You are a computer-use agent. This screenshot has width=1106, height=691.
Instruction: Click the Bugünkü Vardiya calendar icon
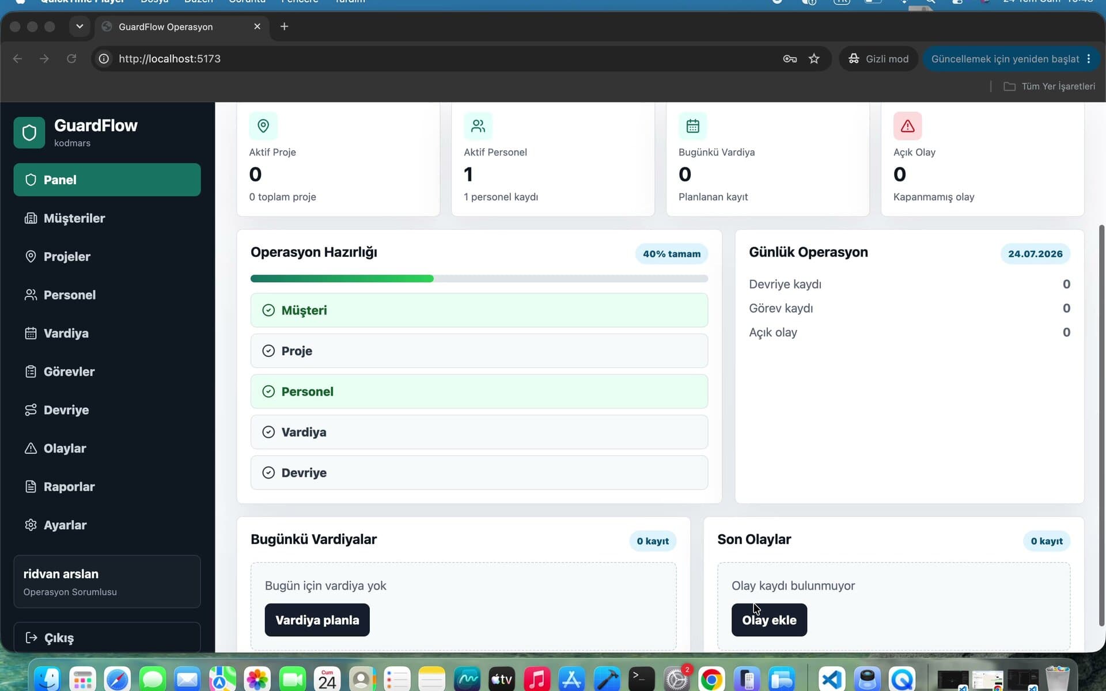point(693,126)
